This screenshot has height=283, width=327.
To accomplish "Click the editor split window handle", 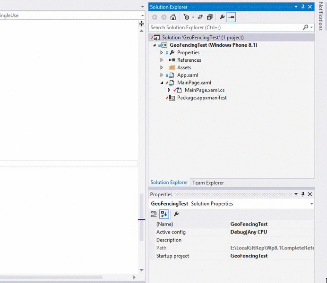I will coord(141,24).
